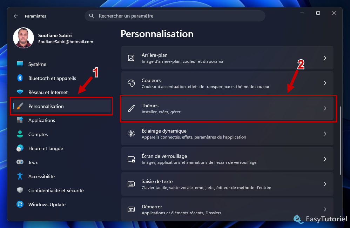Click the Bluetooth icon in sidebar
The height and width of the screenshot is (228, 350).
(x=20, y=78)
